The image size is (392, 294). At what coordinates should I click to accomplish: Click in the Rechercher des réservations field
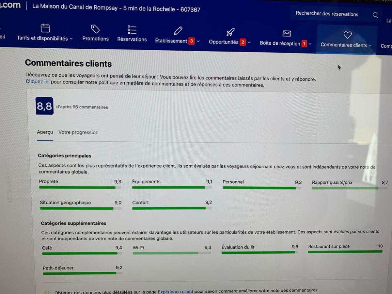click(327, 14)
